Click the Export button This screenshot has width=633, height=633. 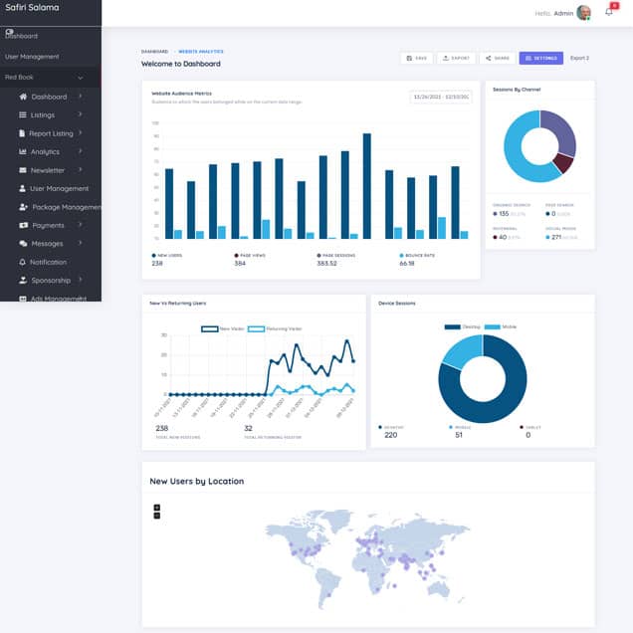tap(456, 58)
